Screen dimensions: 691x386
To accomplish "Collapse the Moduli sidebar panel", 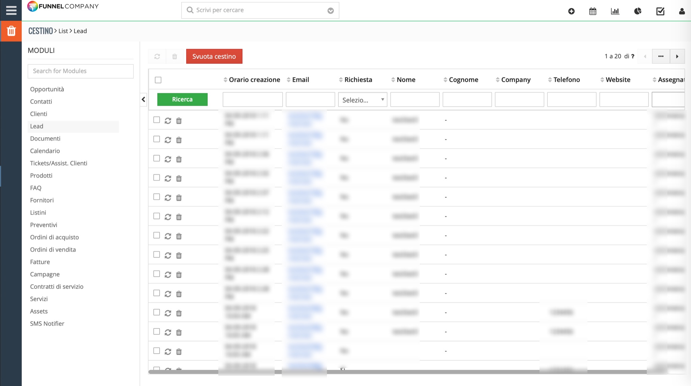I will point(143,99).
